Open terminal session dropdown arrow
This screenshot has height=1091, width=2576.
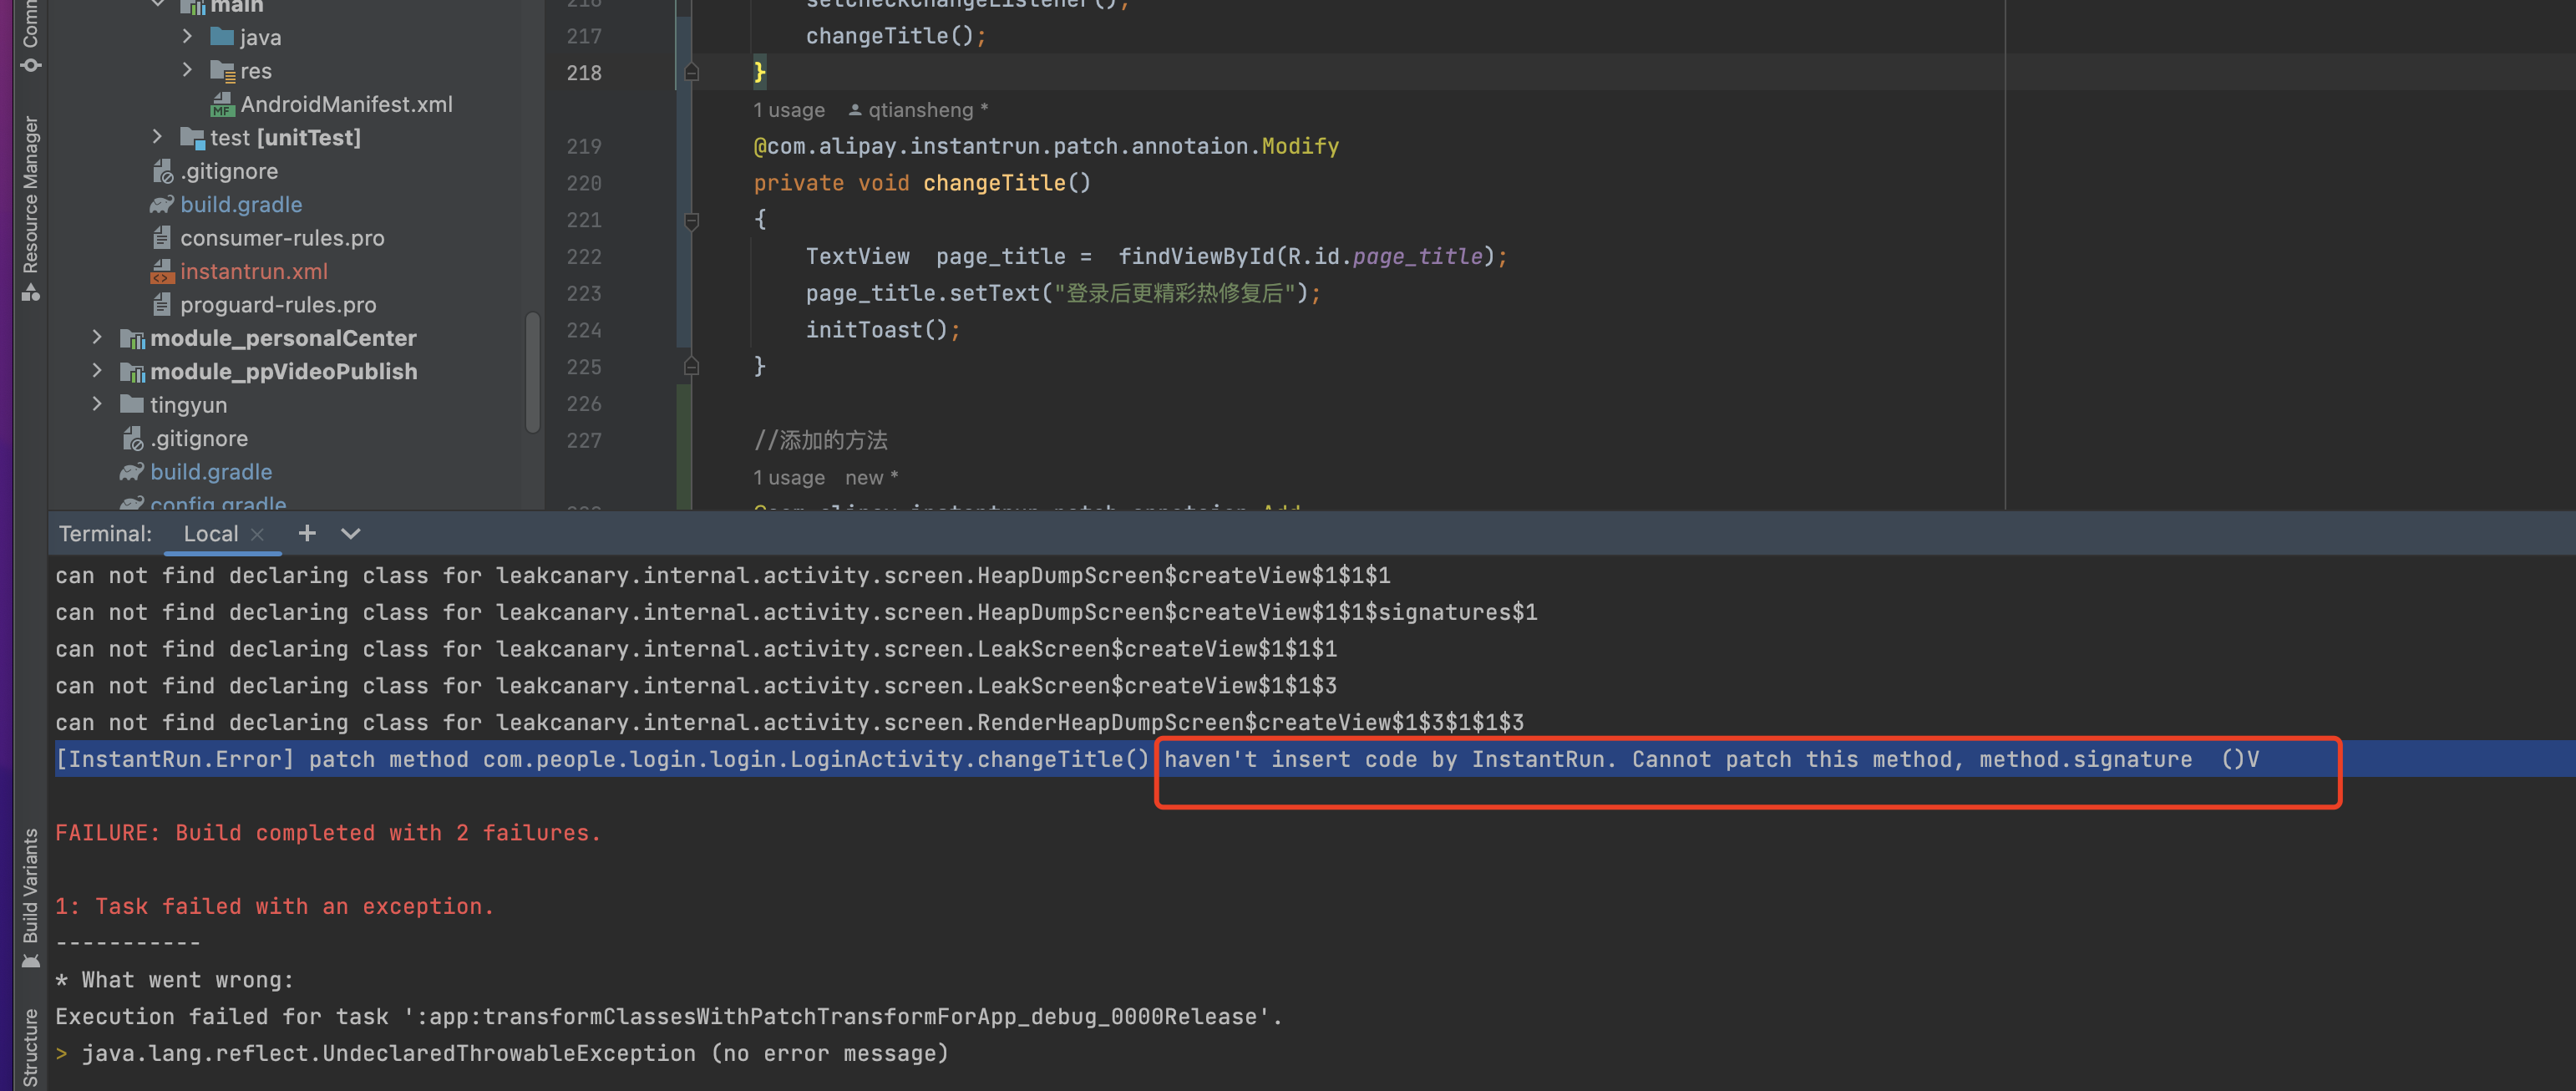pos(350,533)
